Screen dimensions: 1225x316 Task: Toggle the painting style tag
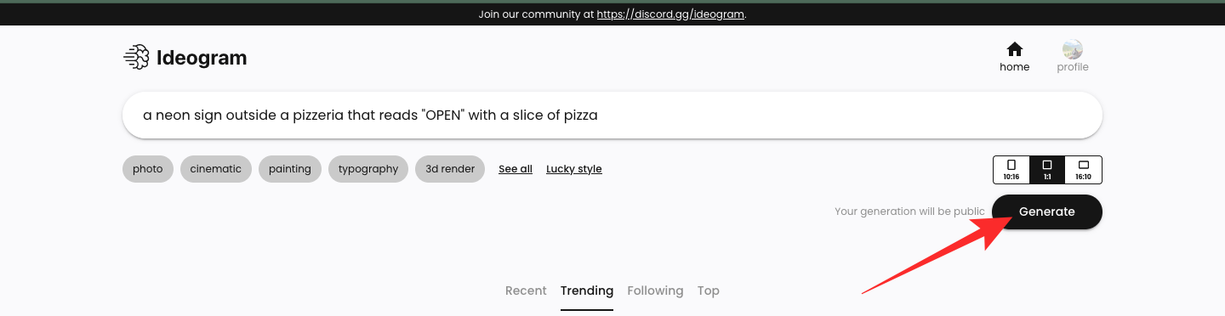tap(290, 169)
